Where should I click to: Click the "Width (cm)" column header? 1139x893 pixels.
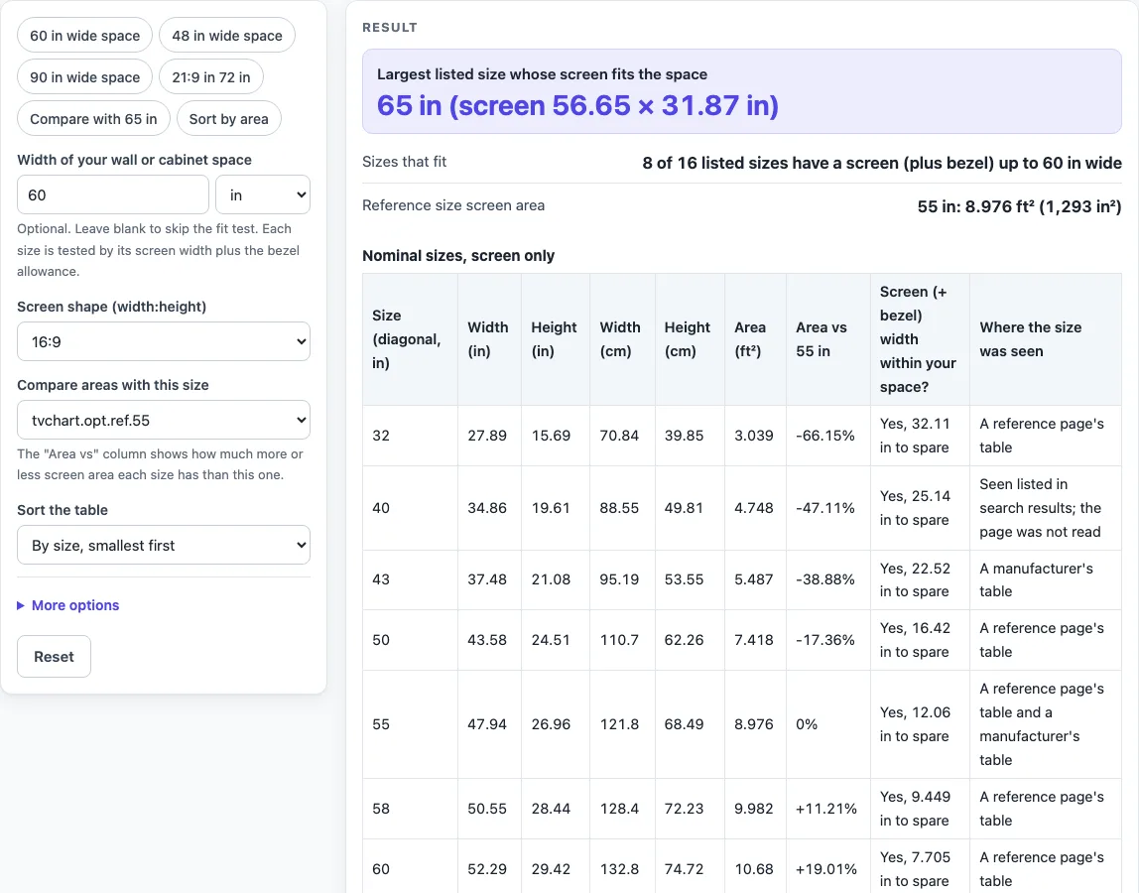(622, 339)
